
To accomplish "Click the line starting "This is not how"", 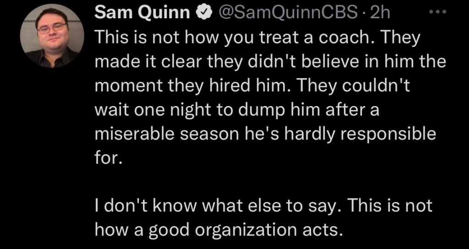I will click(257, 39).
